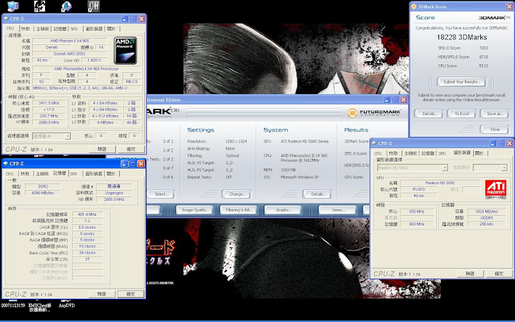515x322 pixels.
Task: Open the performance level dropdown in graphics tab
Action: [490, 168]
